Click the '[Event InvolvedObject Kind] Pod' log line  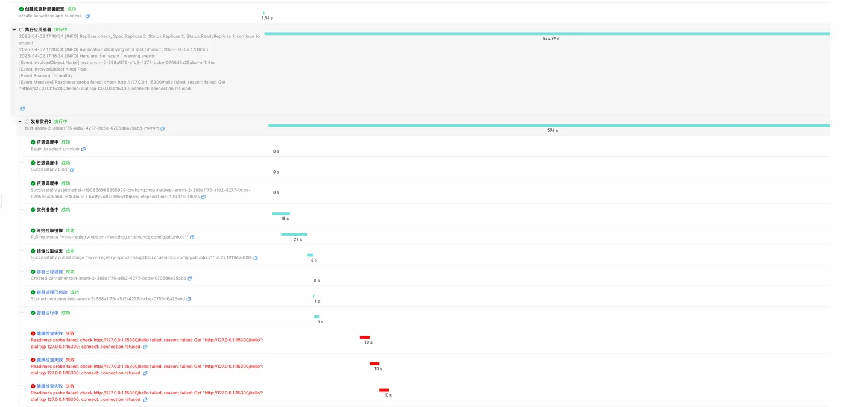point(52,69)
